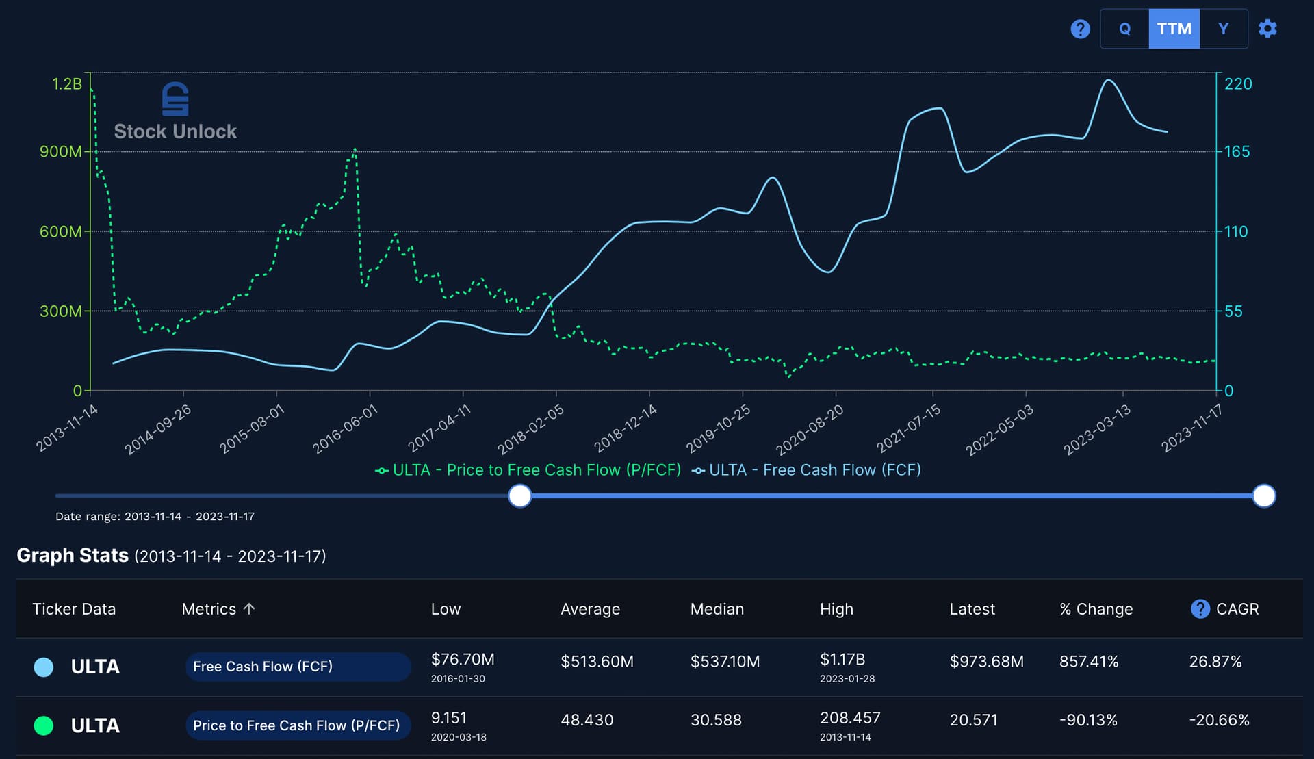Click the Ticker Data column header
Image resolution: width=1314 pixels, height=759 pixels.
click(74, 608)
